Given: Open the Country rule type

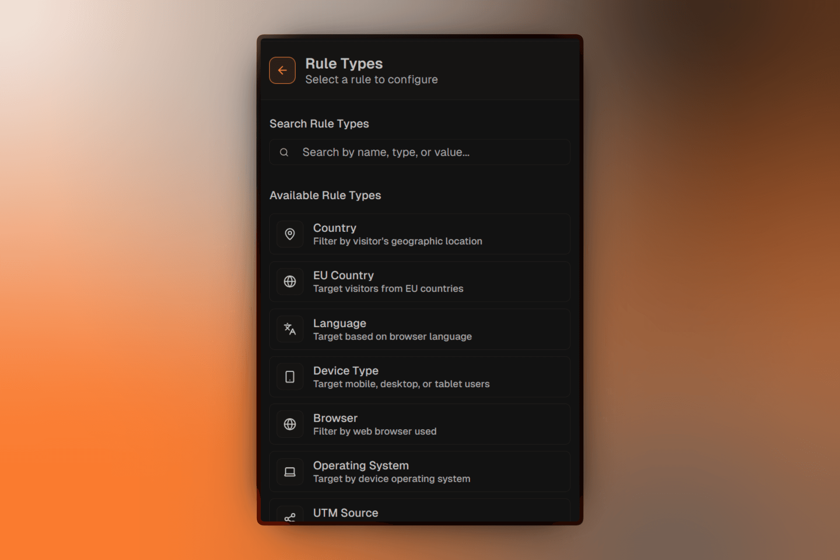Looking at the screenshot, I should pyautogui.click(x=420, y=234).
